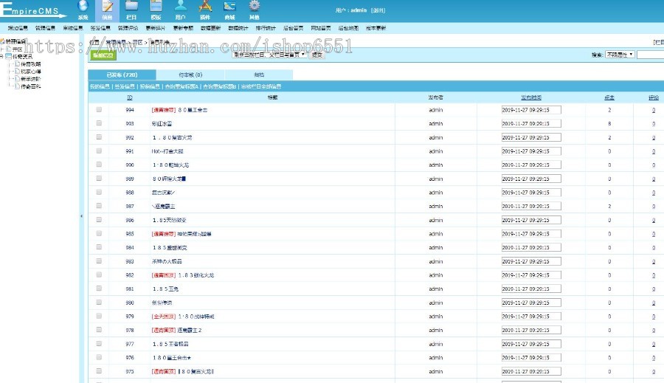Click the [退出] logout link
664x383 pixels.
pos(378,10)
